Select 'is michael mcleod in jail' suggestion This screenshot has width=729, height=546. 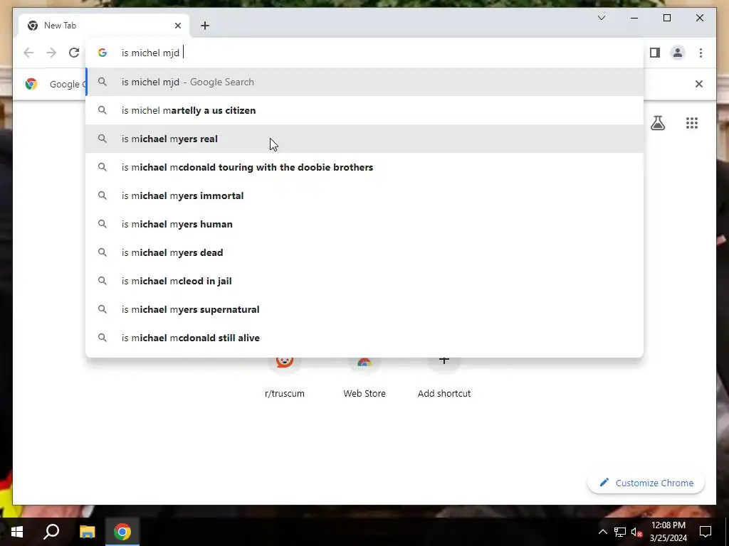coord(364,281)
